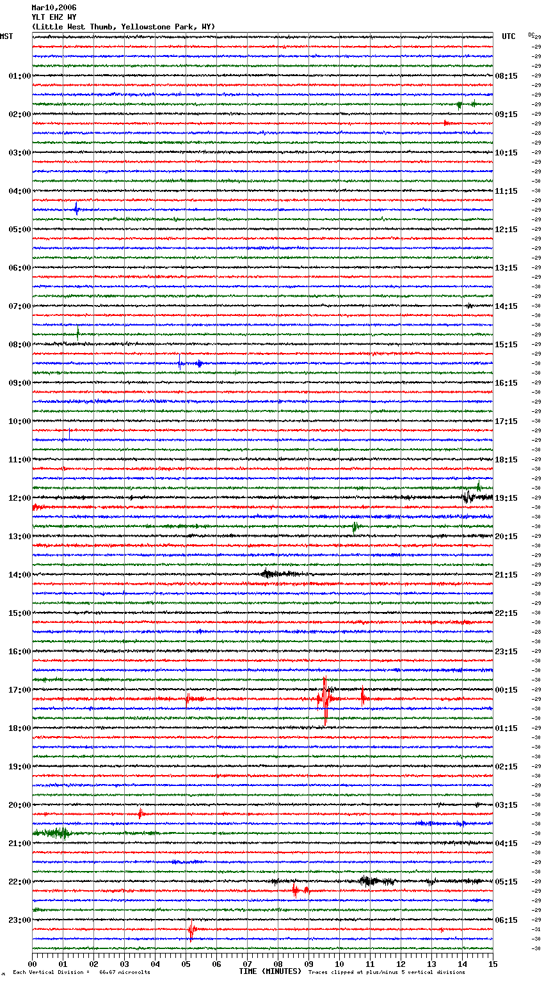Select the 19:00 MST row label
Screen dimensions: 544x981
(x=20, y=767)
